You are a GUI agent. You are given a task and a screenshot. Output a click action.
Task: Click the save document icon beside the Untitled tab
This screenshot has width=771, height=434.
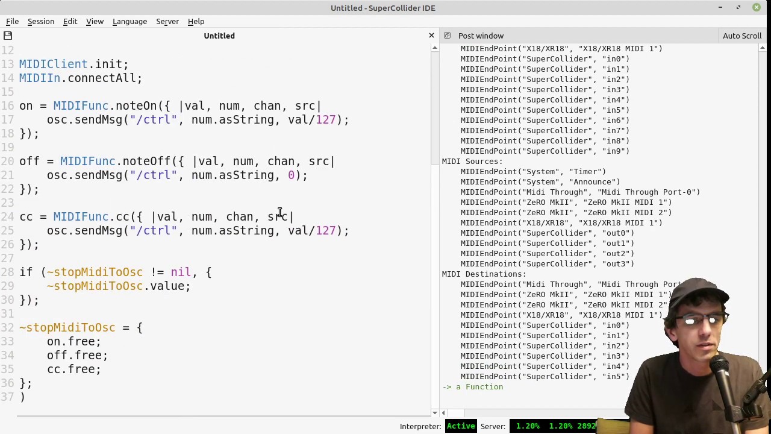click(8, 36)
